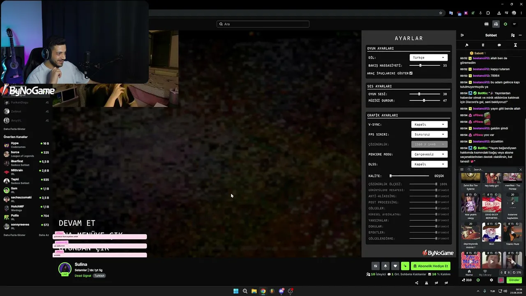Open the Home tab in sound widget

coord(469,273)
